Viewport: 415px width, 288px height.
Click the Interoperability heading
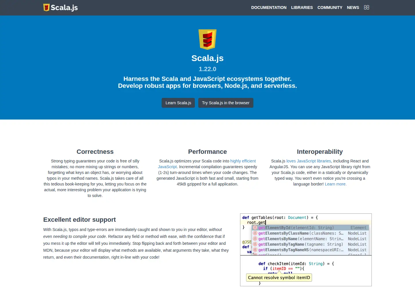320,152
